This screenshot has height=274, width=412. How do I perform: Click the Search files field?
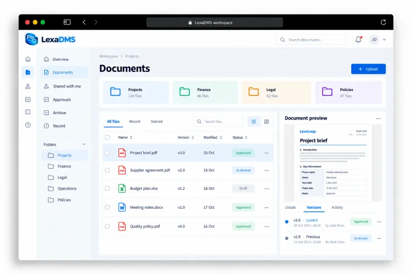pyautogui.click(x=218, y=122)
